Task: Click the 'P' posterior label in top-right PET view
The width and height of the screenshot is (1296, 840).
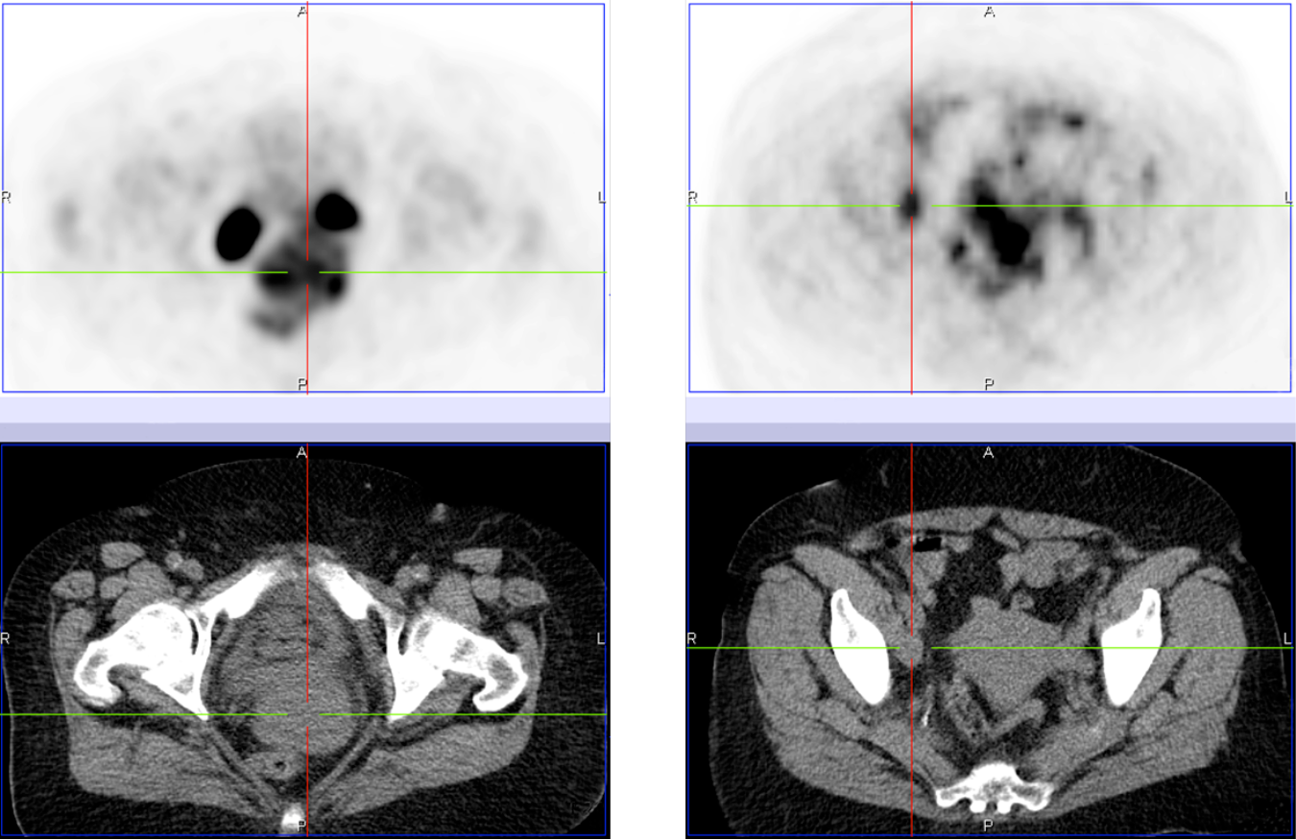Action: click(x=989, y=384)
